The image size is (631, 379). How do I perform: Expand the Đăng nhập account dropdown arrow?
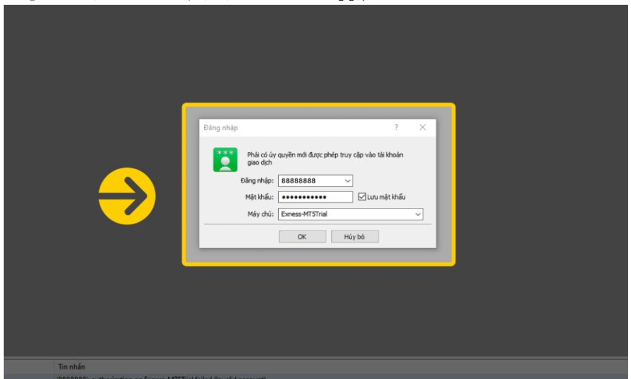pyautogui.click(x=347, y=181)
